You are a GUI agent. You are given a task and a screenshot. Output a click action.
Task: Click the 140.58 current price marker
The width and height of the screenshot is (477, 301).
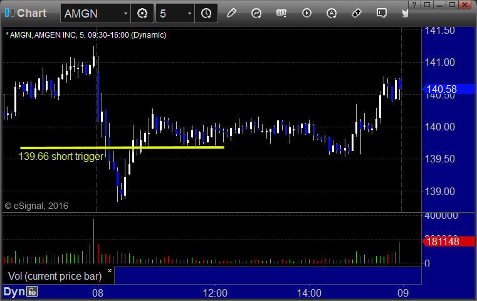448,89
